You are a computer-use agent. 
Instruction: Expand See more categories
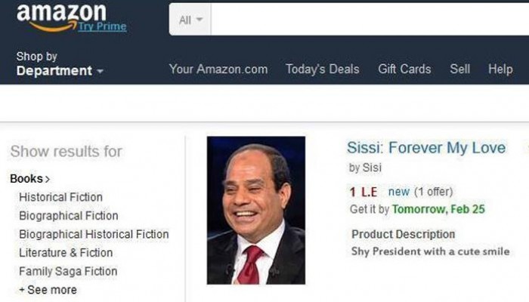(48, 290)
